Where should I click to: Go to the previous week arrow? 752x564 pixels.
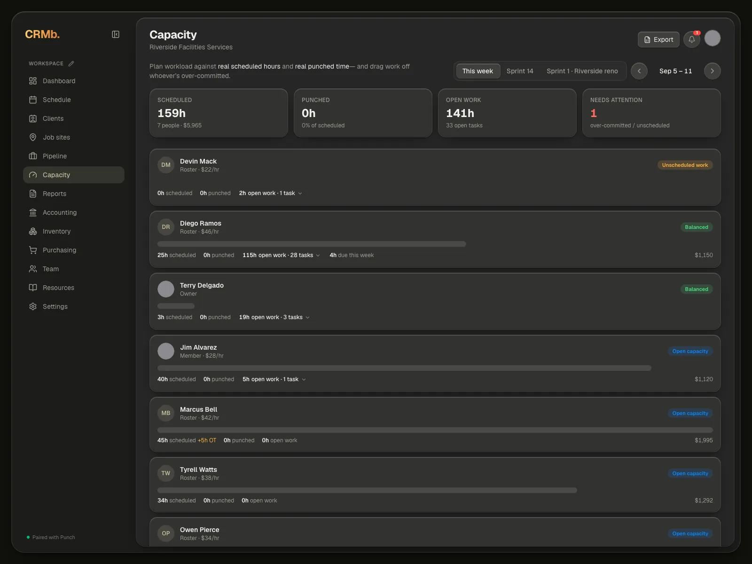coord(639,71)
